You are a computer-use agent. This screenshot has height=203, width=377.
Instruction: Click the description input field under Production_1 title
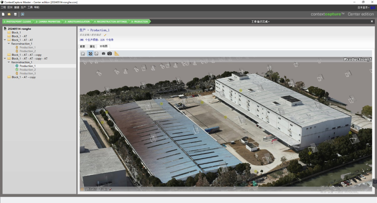click(90, 35)
